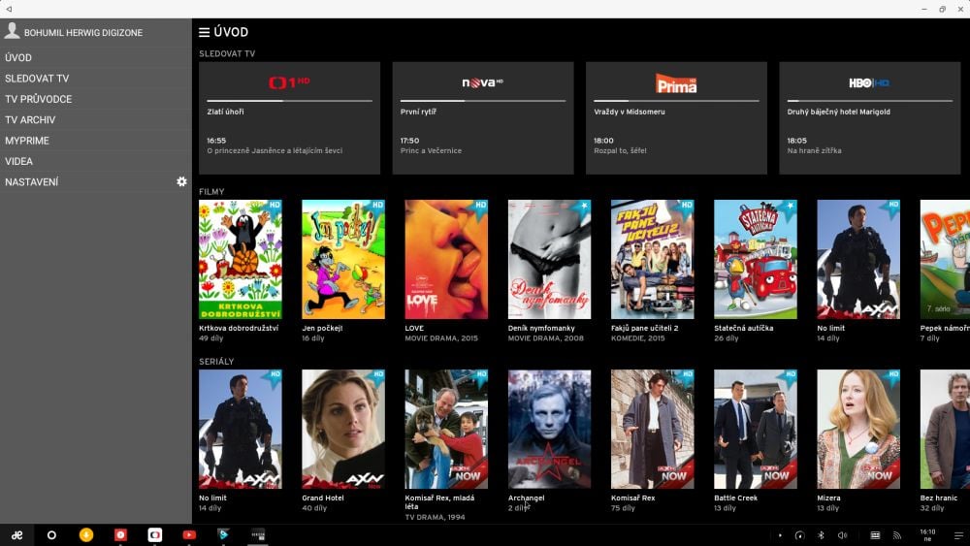
Task: Open the Statečná autíčka poster
Action: pyautogui.click(x=756, y=259)
